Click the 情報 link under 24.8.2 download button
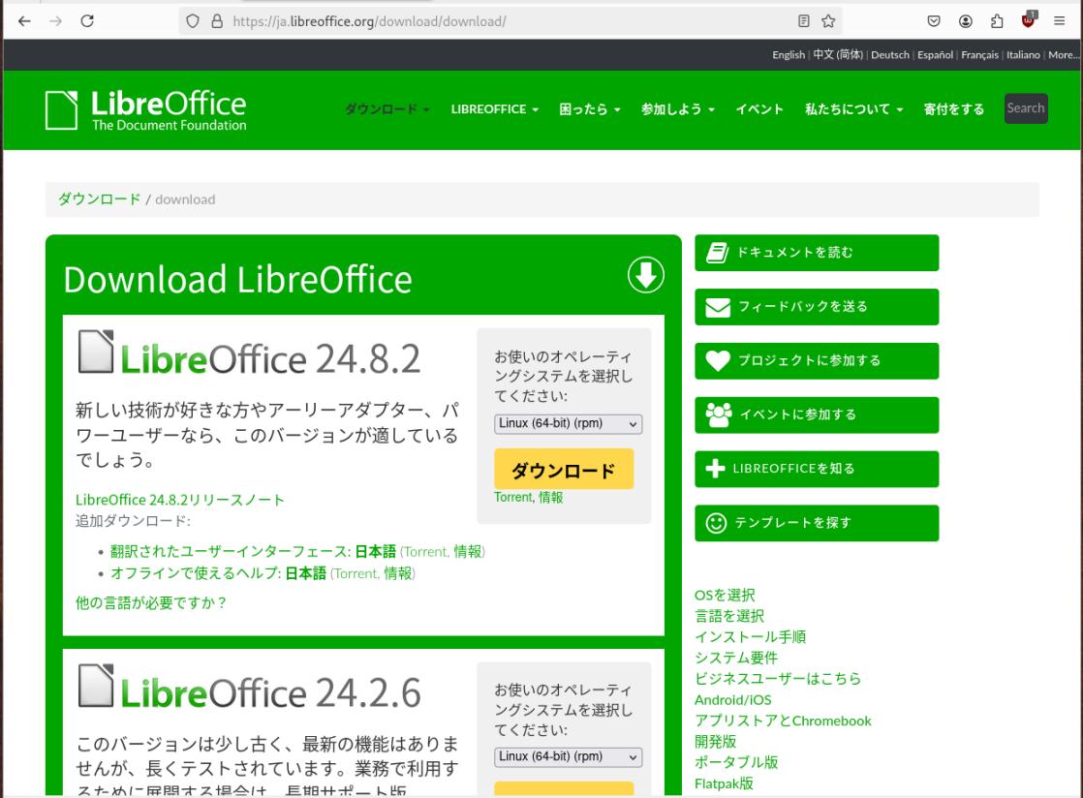This screenshot has height=798, width=1083. tap(550, 498)
